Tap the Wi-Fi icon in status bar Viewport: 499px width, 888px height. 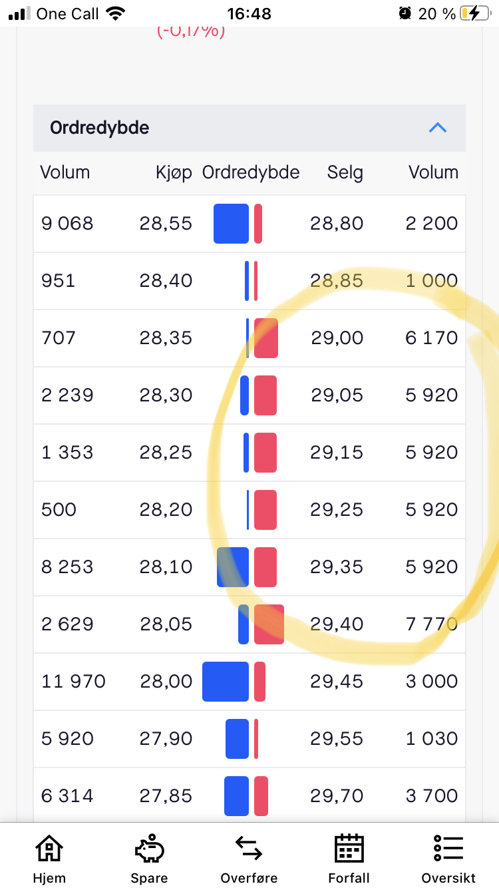[116, 13]
